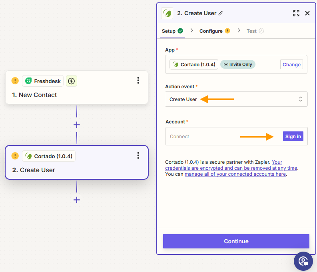This screenshot has height=272, width=317.
Task: Switch to the Test tab
Action: pos(255,31)
